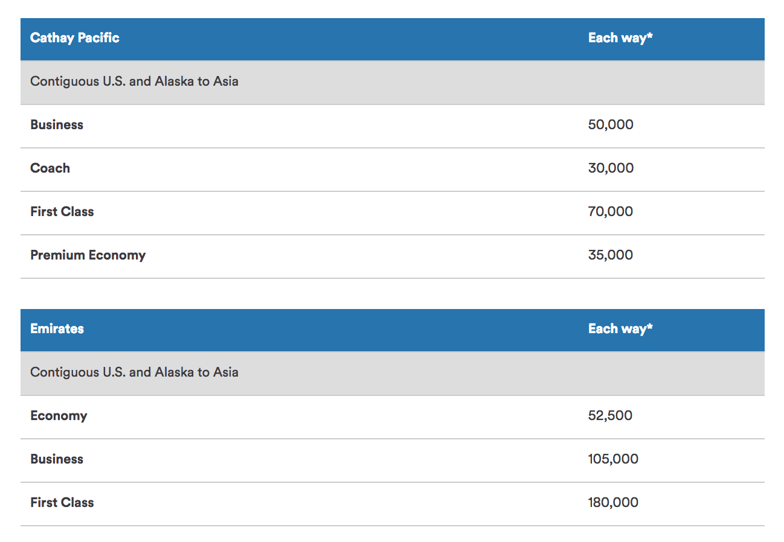The width and height of the screenshot is (784, 542).
Task: Click the 30,000 Coach miles value
Action: point(611,168)
